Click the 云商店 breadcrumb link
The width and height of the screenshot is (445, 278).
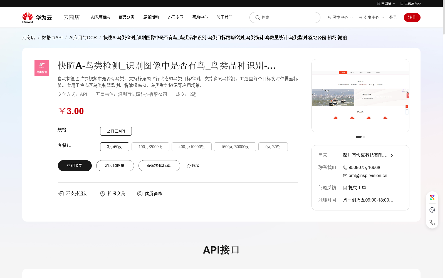[x=29, y=38]
